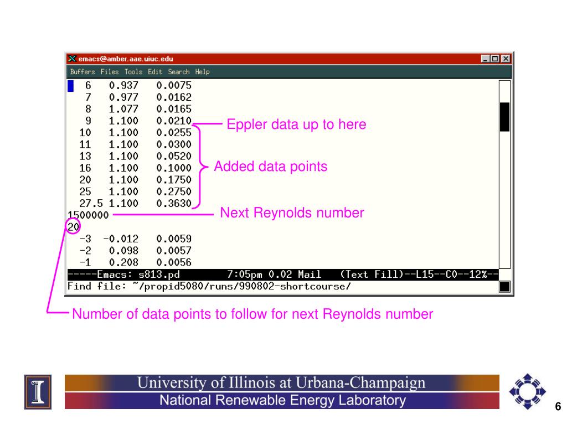Click the angle value 27.5

[91, 204]
